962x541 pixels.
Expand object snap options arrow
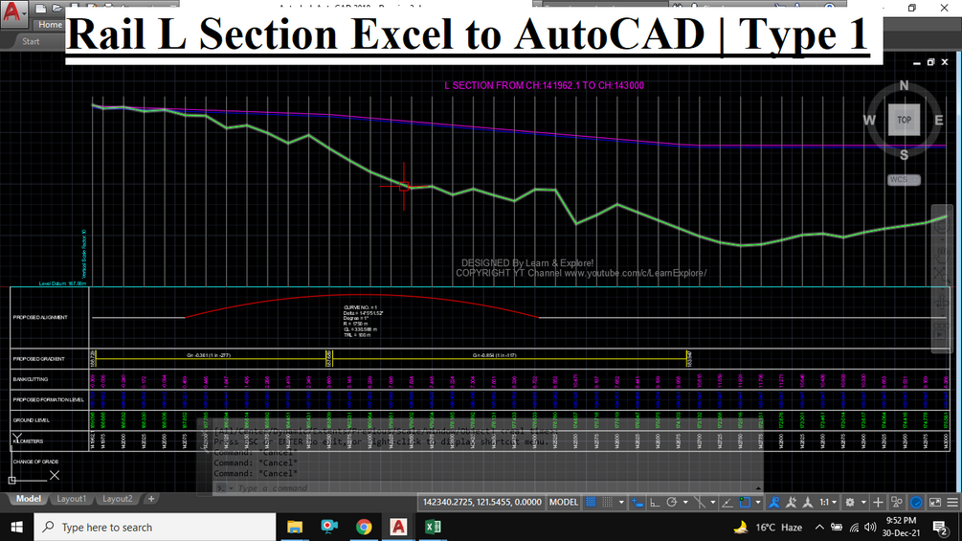click(758, 502)
